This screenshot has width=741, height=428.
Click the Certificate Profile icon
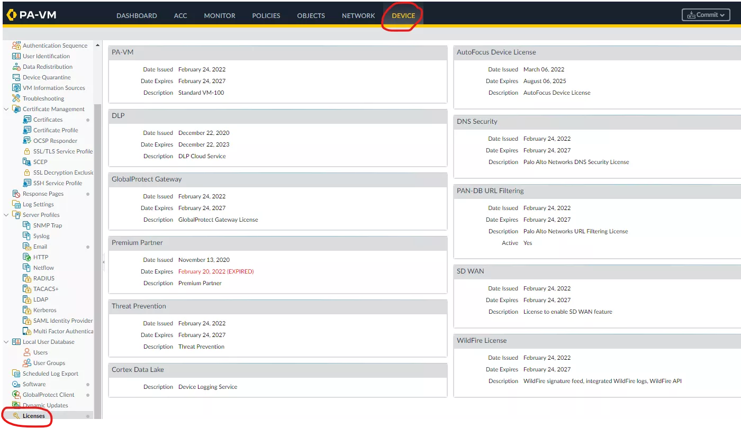coord(27,130)
